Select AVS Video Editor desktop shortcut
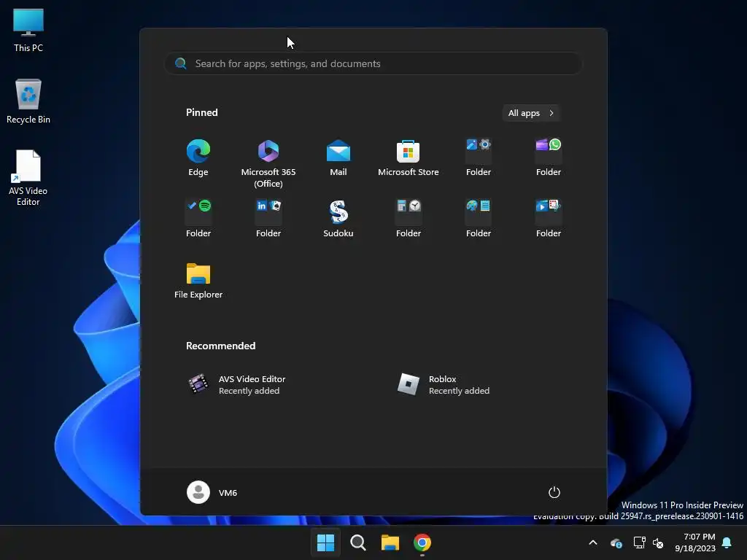 point(28,178)
